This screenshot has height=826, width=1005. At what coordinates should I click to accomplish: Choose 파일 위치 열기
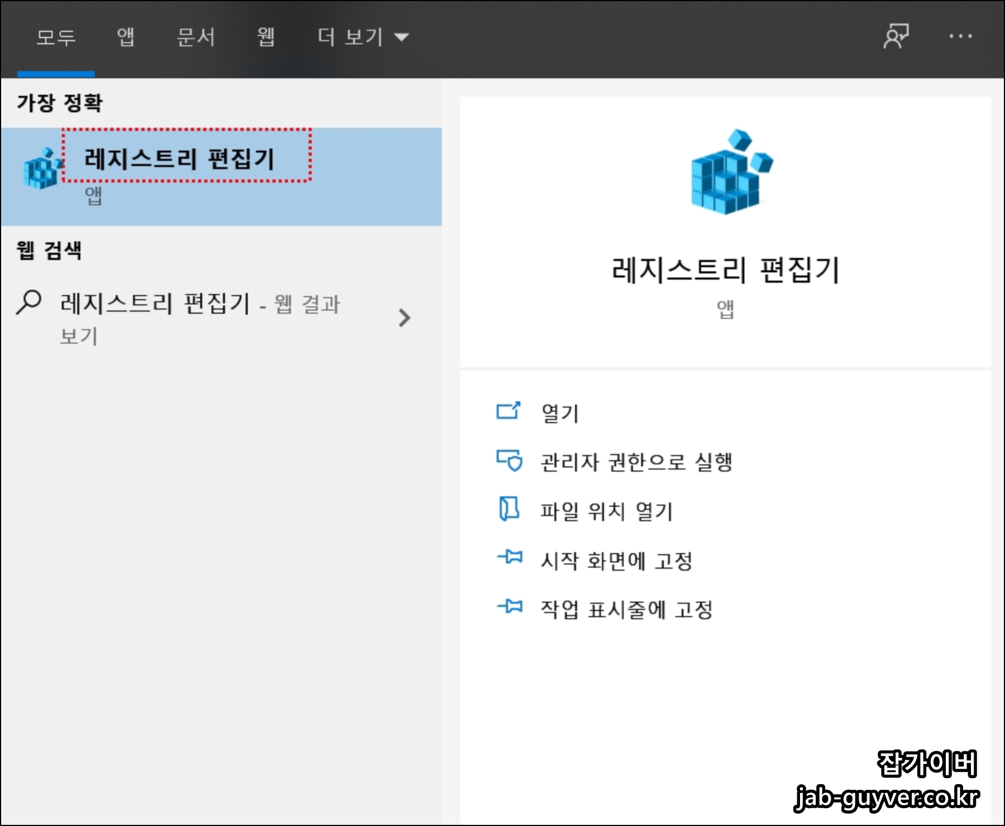point(607,511)
